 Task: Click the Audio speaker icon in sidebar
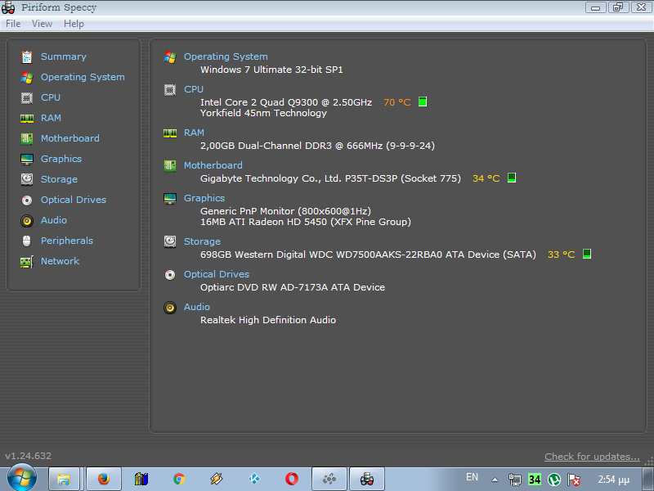[x=27, y=220]
